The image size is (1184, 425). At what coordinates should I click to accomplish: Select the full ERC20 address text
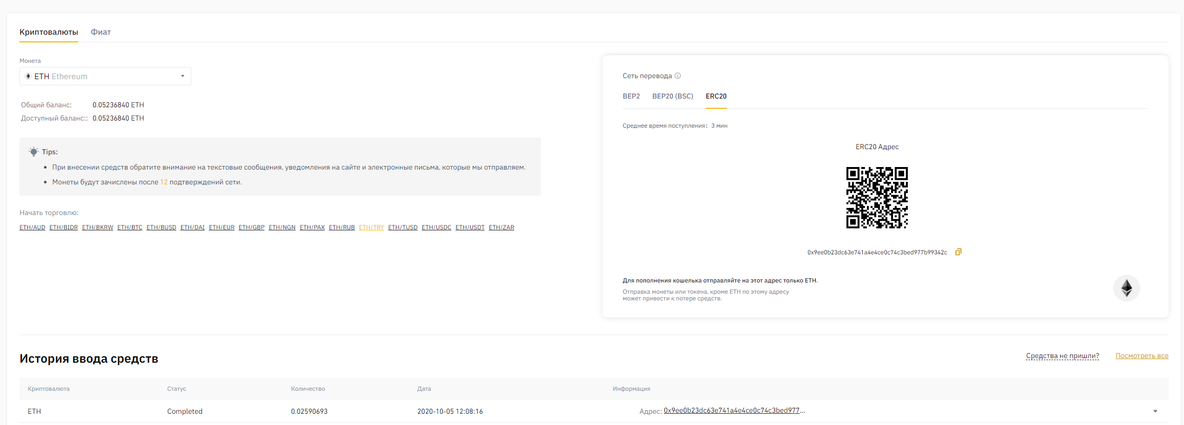(x=877, y=252)
